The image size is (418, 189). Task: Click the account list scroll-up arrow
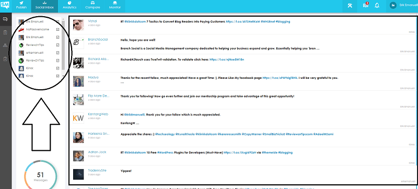[x=63, y=19]
